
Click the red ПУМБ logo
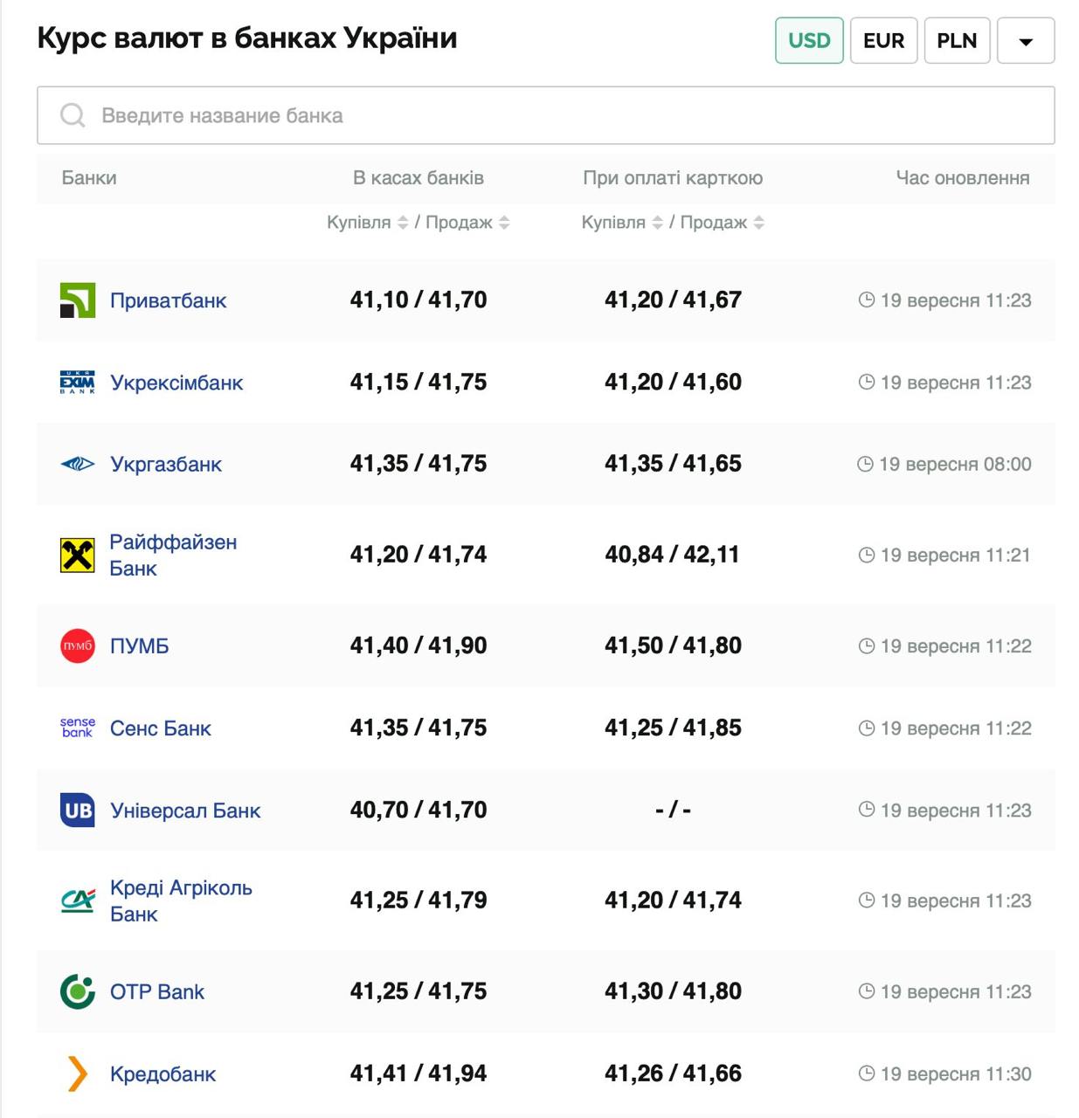click(x=77, y=645)
